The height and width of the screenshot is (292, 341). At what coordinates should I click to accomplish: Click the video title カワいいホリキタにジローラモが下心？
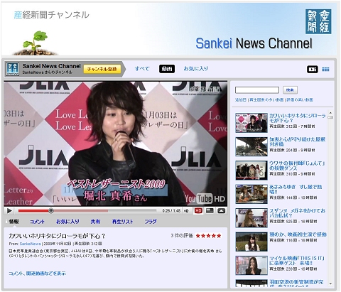pyautogui.click(x=57, y=236)
